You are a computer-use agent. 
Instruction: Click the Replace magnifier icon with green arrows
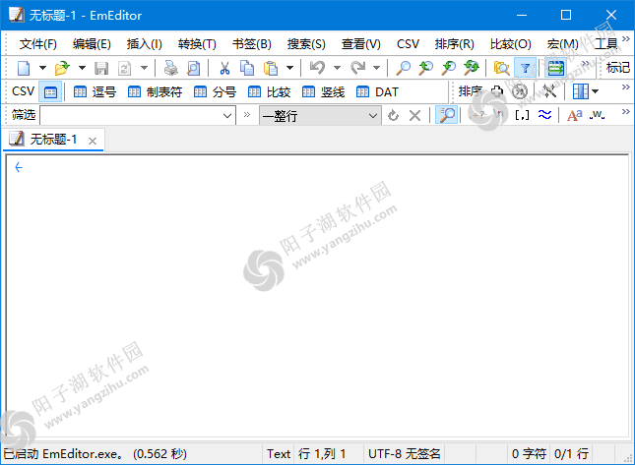click(471, 68)
